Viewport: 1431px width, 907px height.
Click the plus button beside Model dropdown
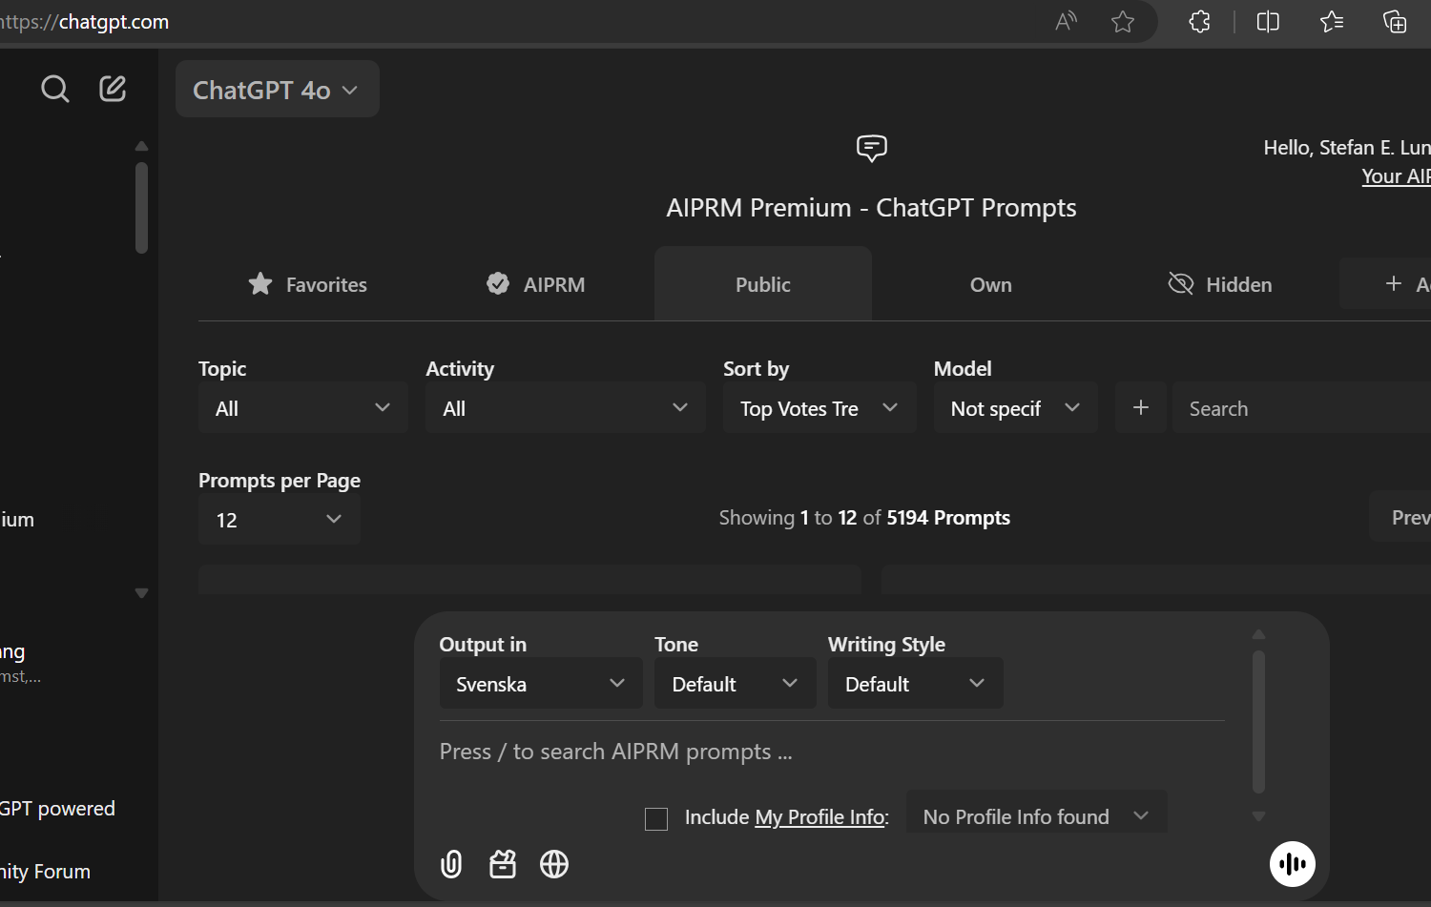[1141, 408]
